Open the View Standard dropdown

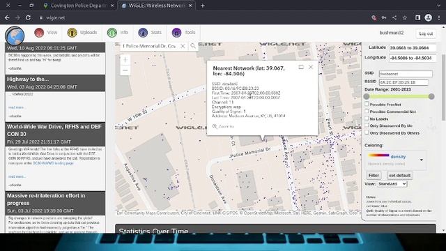392,184
